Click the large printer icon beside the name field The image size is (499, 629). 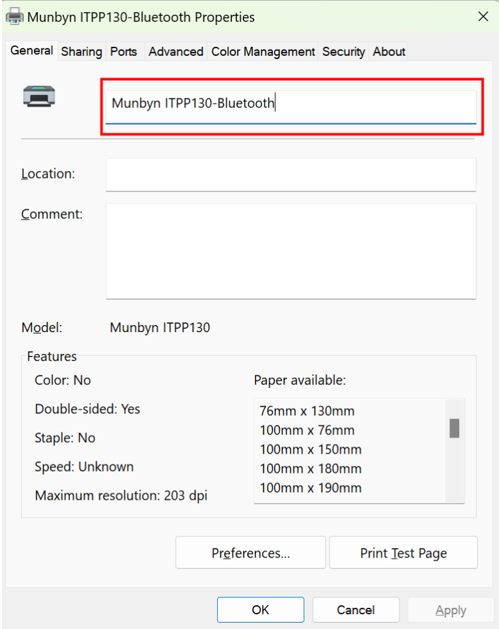click(x=39, y=96)
